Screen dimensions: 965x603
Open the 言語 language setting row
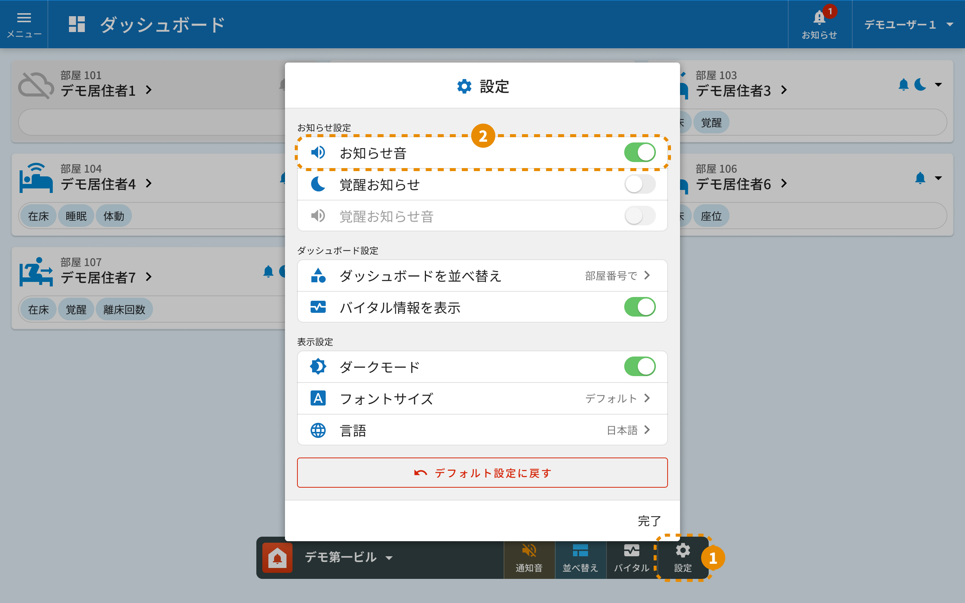pyautogui.click(x=482, y=430)
